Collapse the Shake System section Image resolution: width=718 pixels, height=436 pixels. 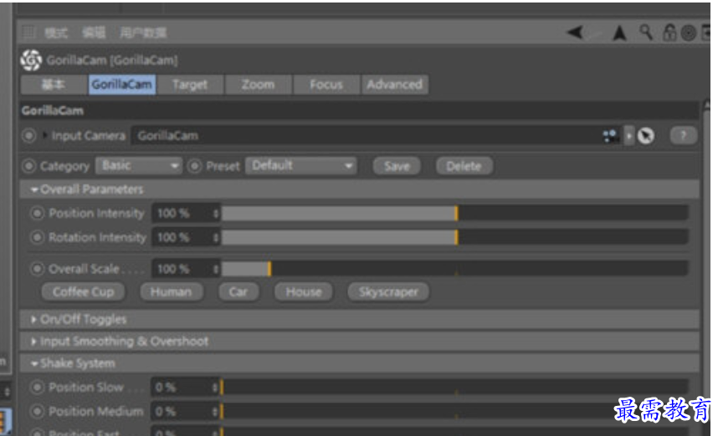[x=33, y=363]
